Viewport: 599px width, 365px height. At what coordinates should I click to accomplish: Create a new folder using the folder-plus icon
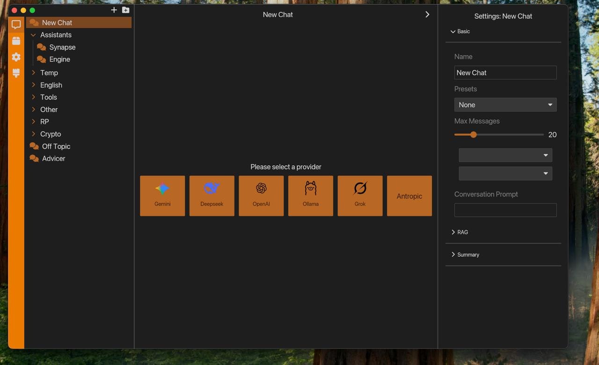tap(125, 9)
